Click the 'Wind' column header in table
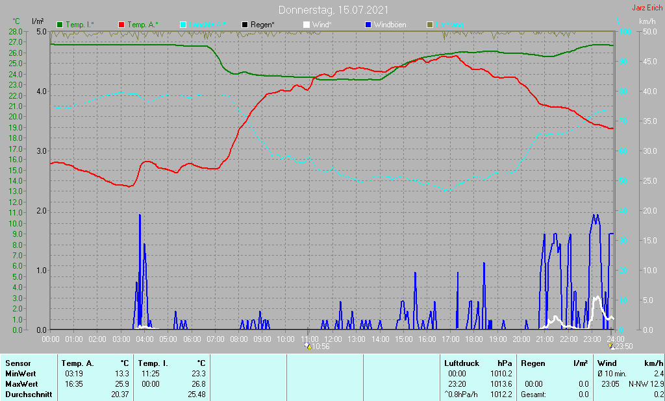 point(607,363)
